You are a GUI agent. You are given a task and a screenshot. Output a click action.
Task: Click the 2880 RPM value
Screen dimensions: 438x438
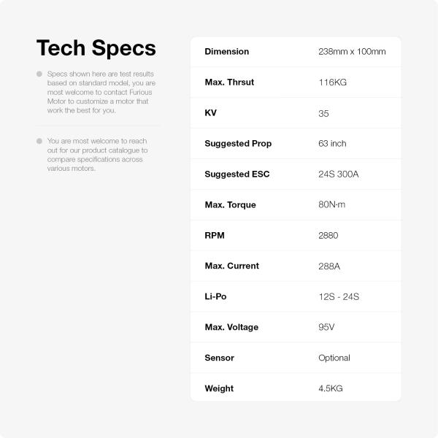tap(328, 236)
